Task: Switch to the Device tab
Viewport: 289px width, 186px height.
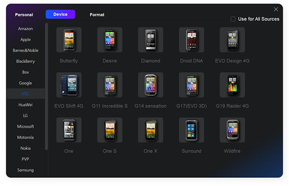Action: (x=61, y=14)
